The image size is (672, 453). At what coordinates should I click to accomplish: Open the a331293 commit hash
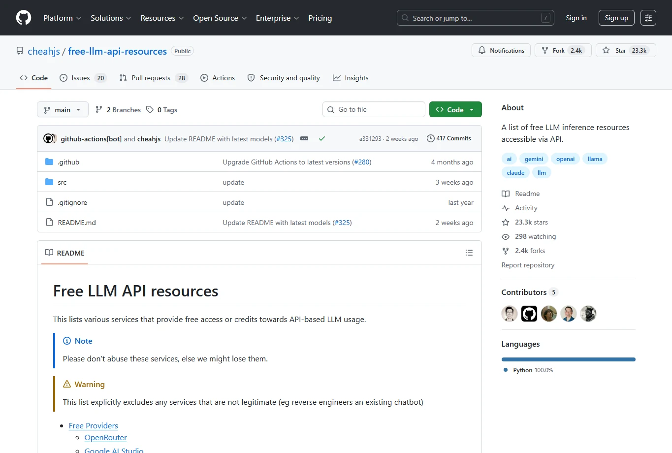point(370,139)
